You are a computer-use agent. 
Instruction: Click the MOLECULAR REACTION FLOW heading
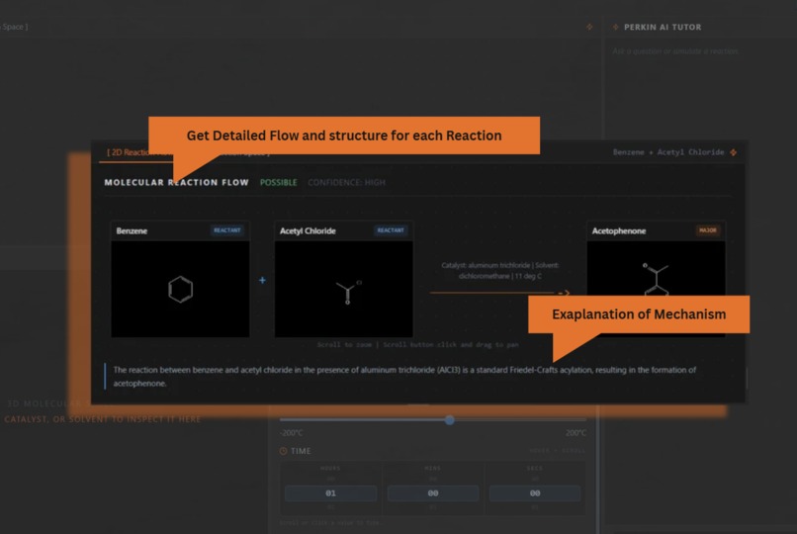point(176,182)
